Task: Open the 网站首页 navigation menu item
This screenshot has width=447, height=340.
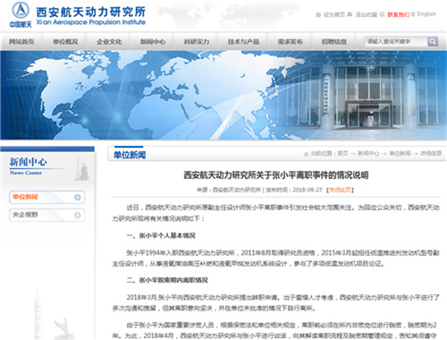Action: pyautogui.click(x=21, y=42)
